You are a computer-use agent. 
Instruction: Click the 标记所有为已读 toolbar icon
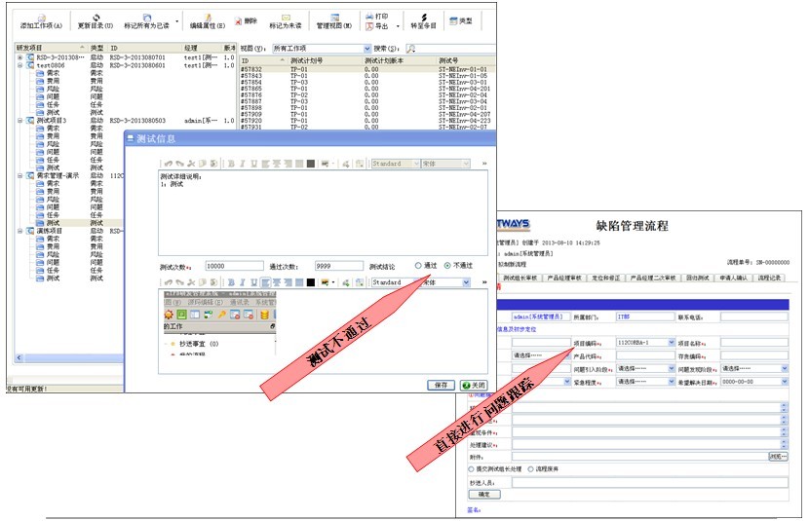146,18
